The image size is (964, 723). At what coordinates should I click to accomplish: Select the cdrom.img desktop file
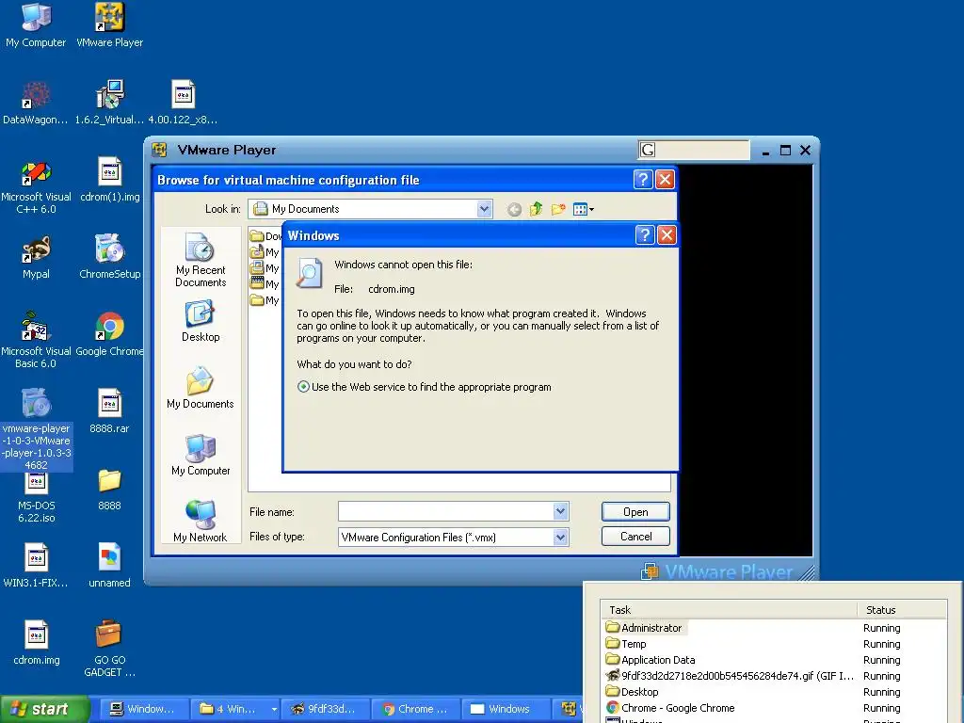tap(36, 643)
